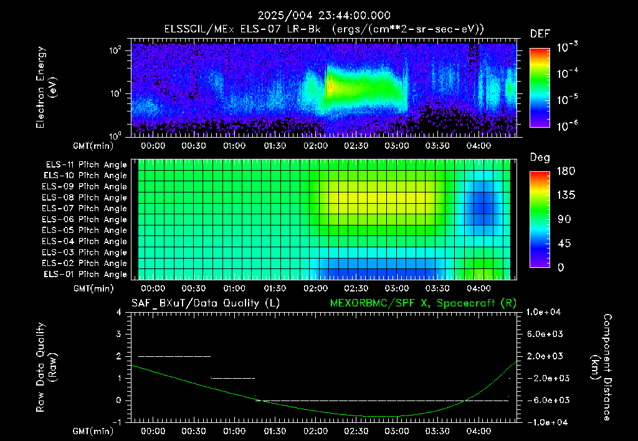The image size is (638, 441).
Task: Click the long data quality segment at level 0
Action: [x=383, y=401]
